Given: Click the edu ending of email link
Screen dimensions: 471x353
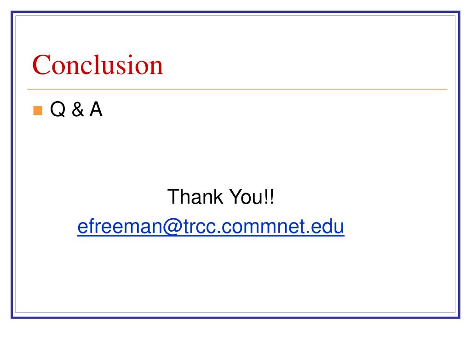Looking at the screenshot, I should pos(327,226).
